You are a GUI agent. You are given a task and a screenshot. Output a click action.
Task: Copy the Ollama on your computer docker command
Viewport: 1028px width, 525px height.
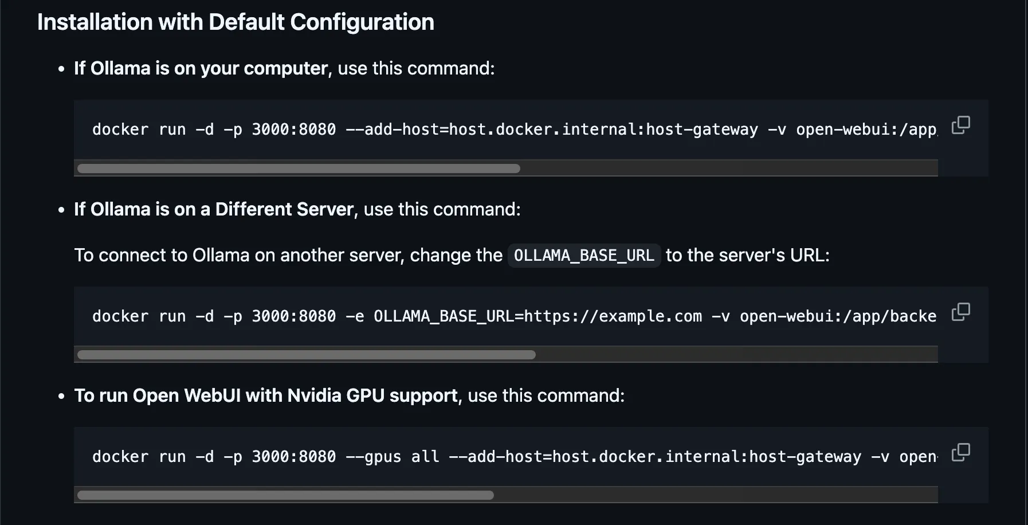[960, 125]
